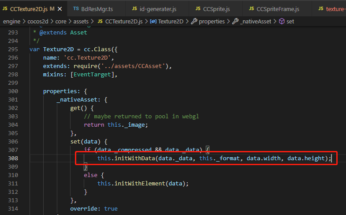This screenshot has width=346, height=215.
Task: Click line number 300 in the gutter
Action: tap(13, 91)
